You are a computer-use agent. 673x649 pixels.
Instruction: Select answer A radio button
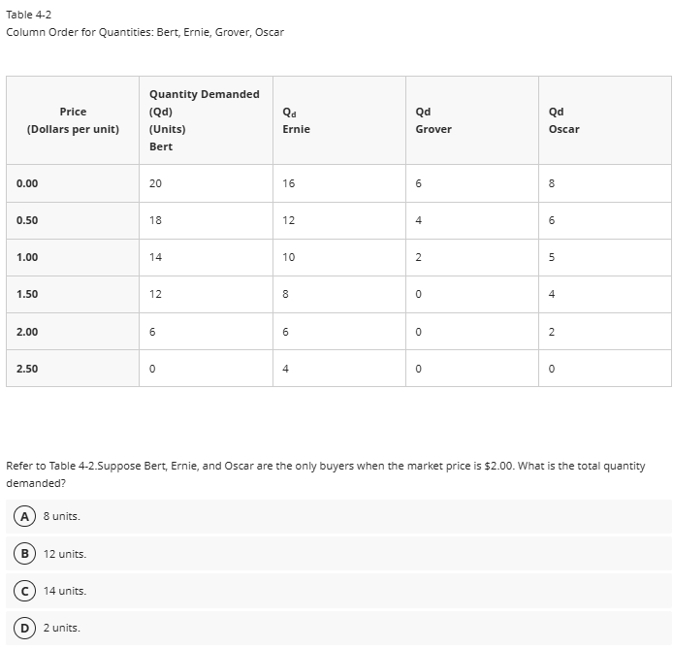pyautogui.click(x=21, y=516)
